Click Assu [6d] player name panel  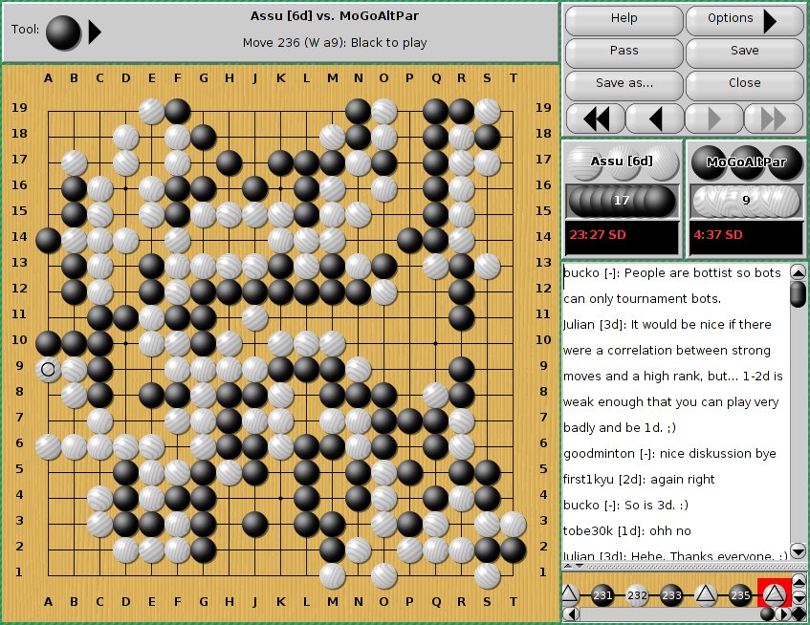pyautogui.click(x=622, y=162)
